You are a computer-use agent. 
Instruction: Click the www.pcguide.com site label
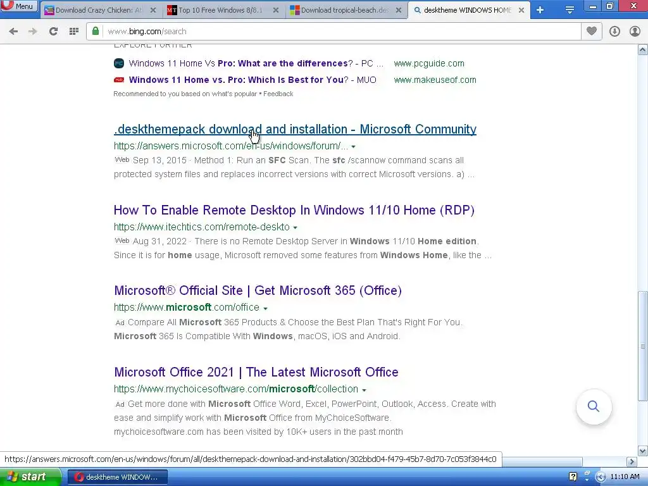click(429, 64)
